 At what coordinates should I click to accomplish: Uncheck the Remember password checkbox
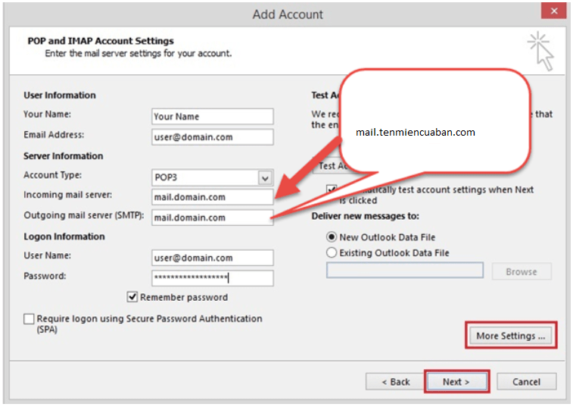coord(133,297)
